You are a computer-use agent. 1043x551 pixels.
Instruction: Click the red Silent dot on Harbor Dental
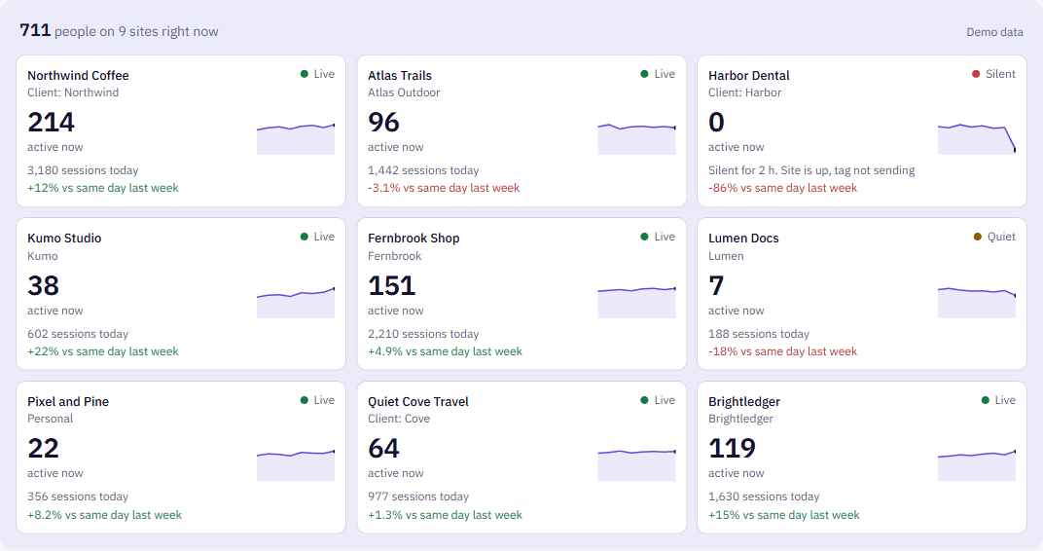pyautogui.click(x=976, y=74)
